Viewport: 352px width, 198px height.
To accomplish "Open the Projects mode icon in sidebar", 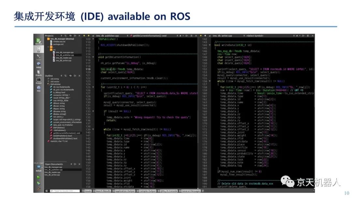I will click(x=38, y=73).
